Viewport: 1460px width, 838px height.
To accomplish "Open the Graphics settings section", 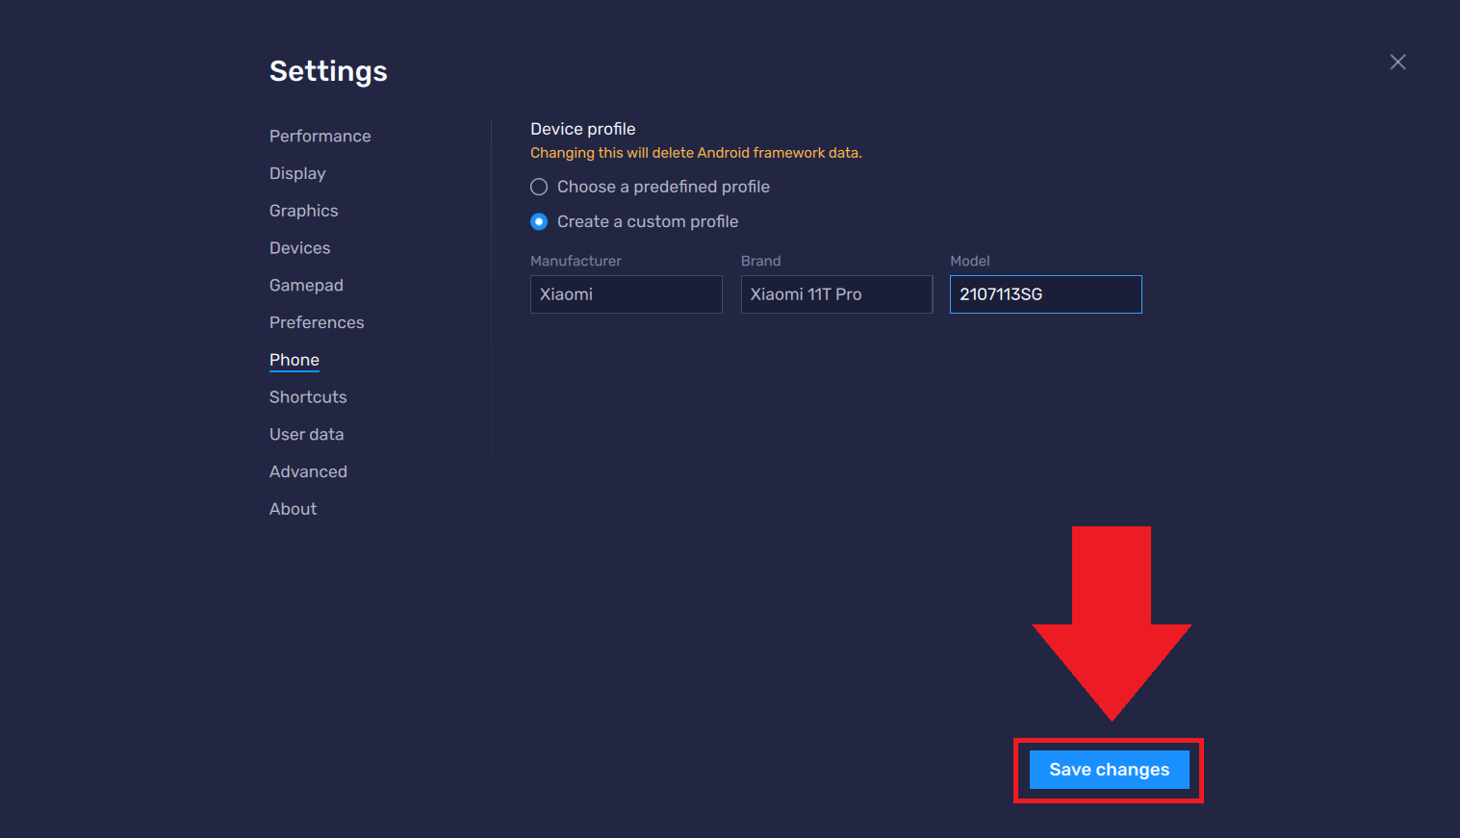I will (303, 211).
